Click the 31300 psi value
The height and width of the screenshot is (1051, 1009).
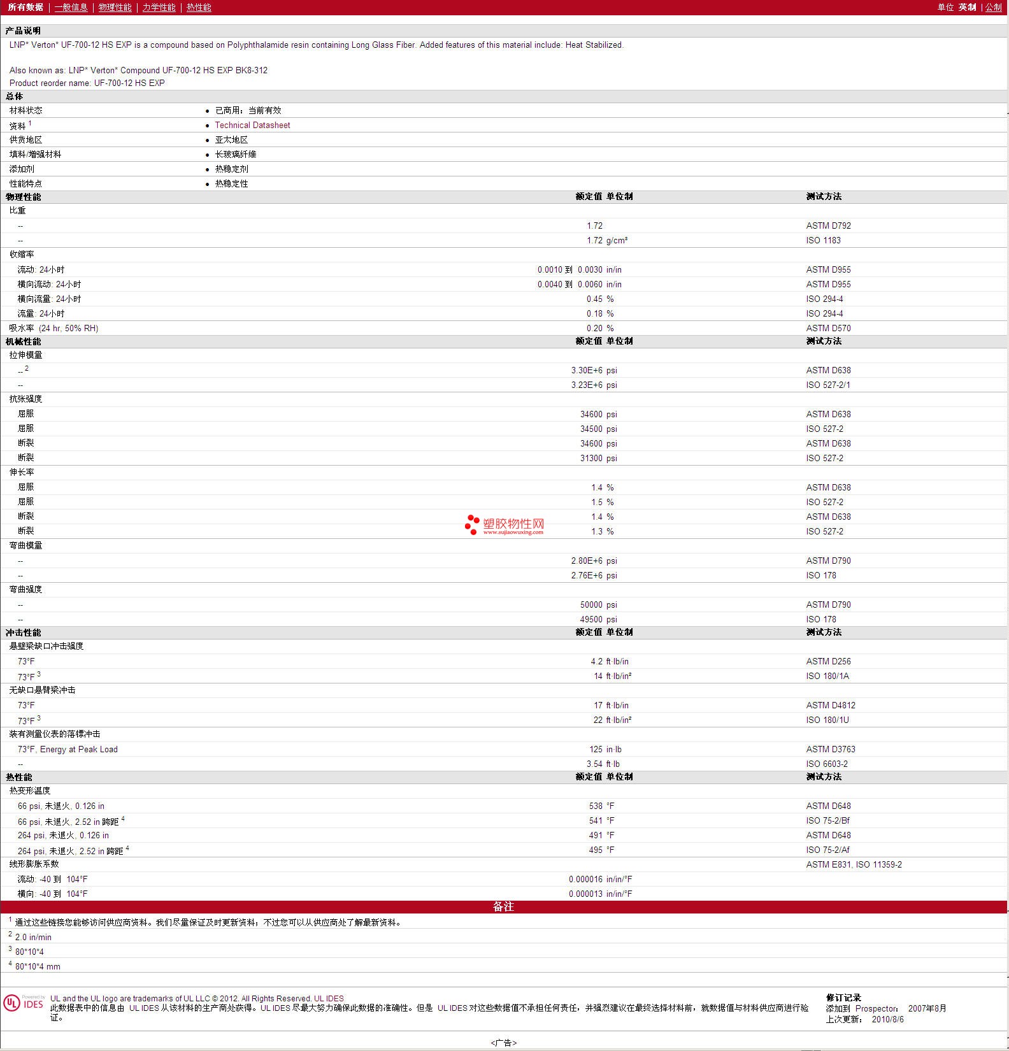[x=598, y=458]
